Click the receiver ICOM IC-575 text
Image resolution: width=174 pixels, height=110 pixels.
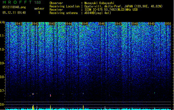coord(111,10)
